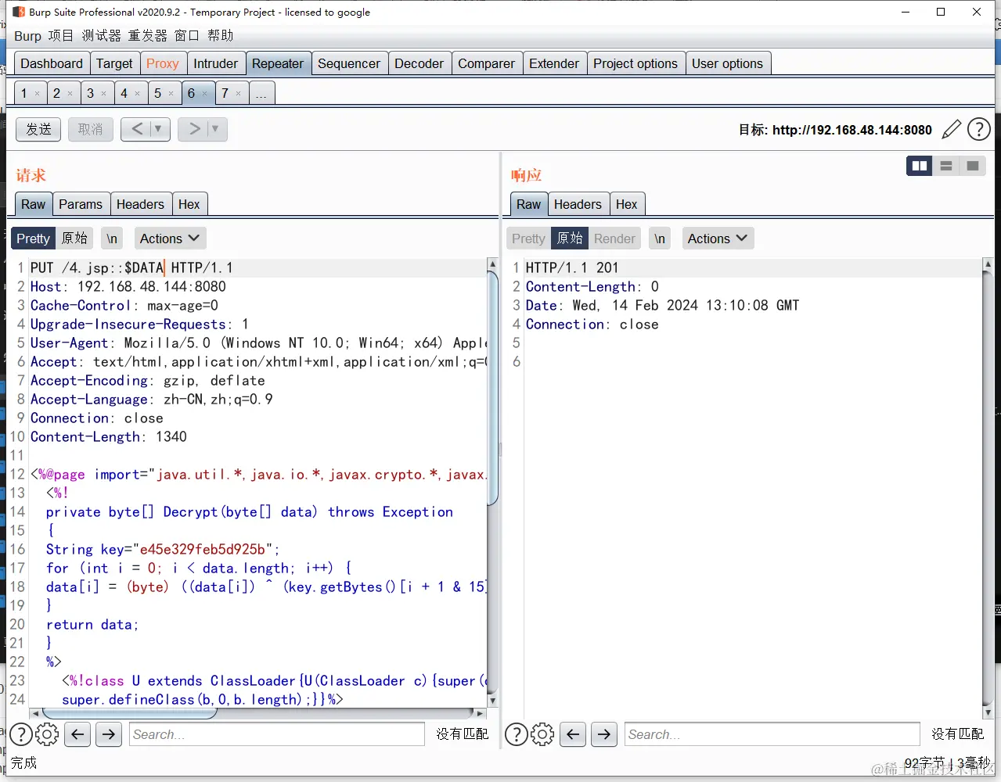Open the 窗口 menu
The width and height of the screenshot is (1001, 782).
[x=186, y=36]
